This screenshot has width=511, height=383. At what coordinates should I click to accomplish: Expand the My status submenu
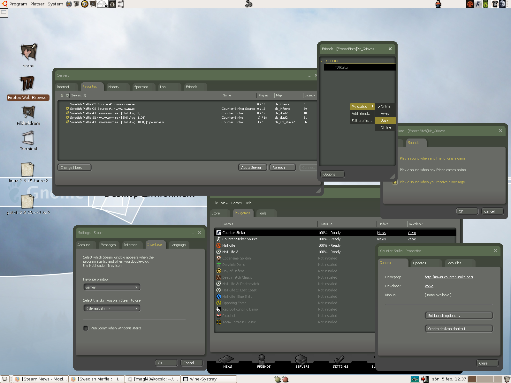[x=362, y=107]
